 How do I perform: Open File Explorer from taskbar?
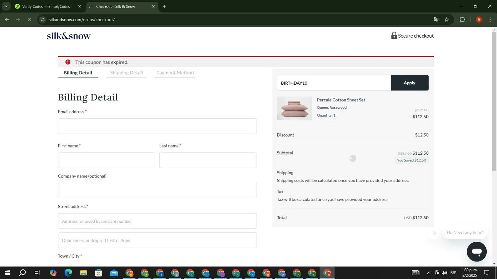coord(83,273)
